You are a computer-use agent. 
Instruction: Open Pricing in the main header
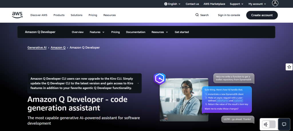click(93, 15)
